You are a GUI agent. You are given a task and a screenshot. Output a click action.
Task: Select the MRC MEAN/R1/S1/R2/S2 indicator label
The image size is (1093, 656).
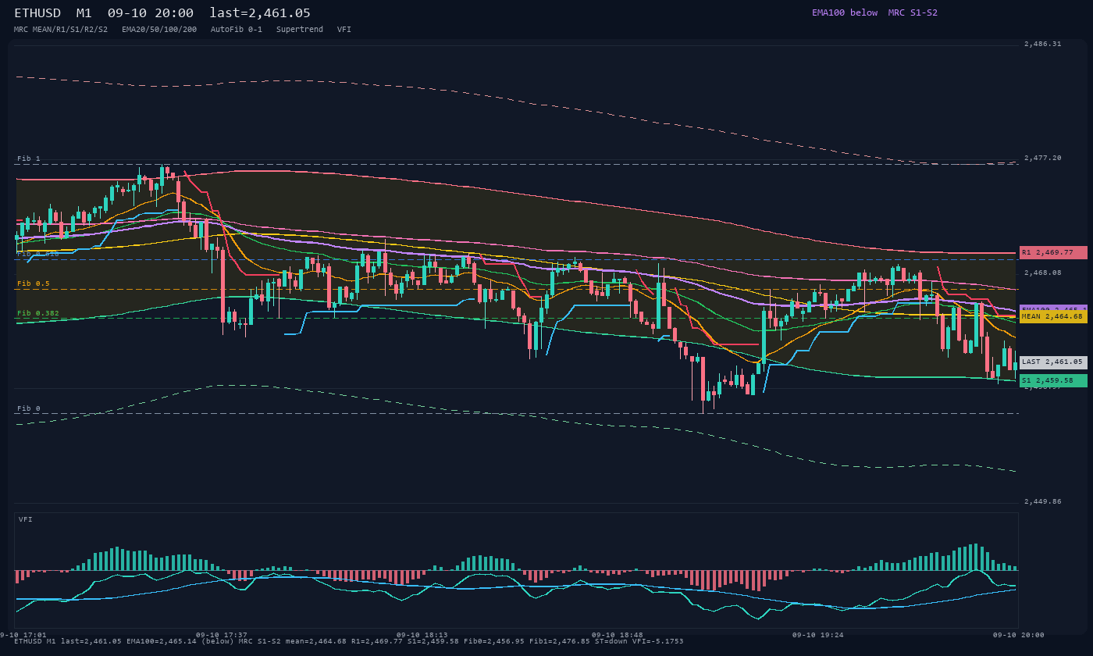coord(61,30)
